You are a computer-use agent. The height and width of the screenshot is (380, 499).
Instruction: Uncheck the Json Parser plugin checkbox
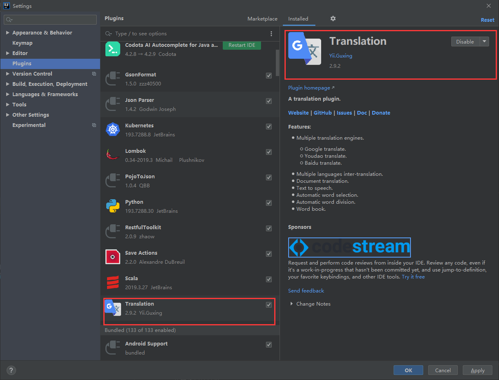(x=269, y=101)
